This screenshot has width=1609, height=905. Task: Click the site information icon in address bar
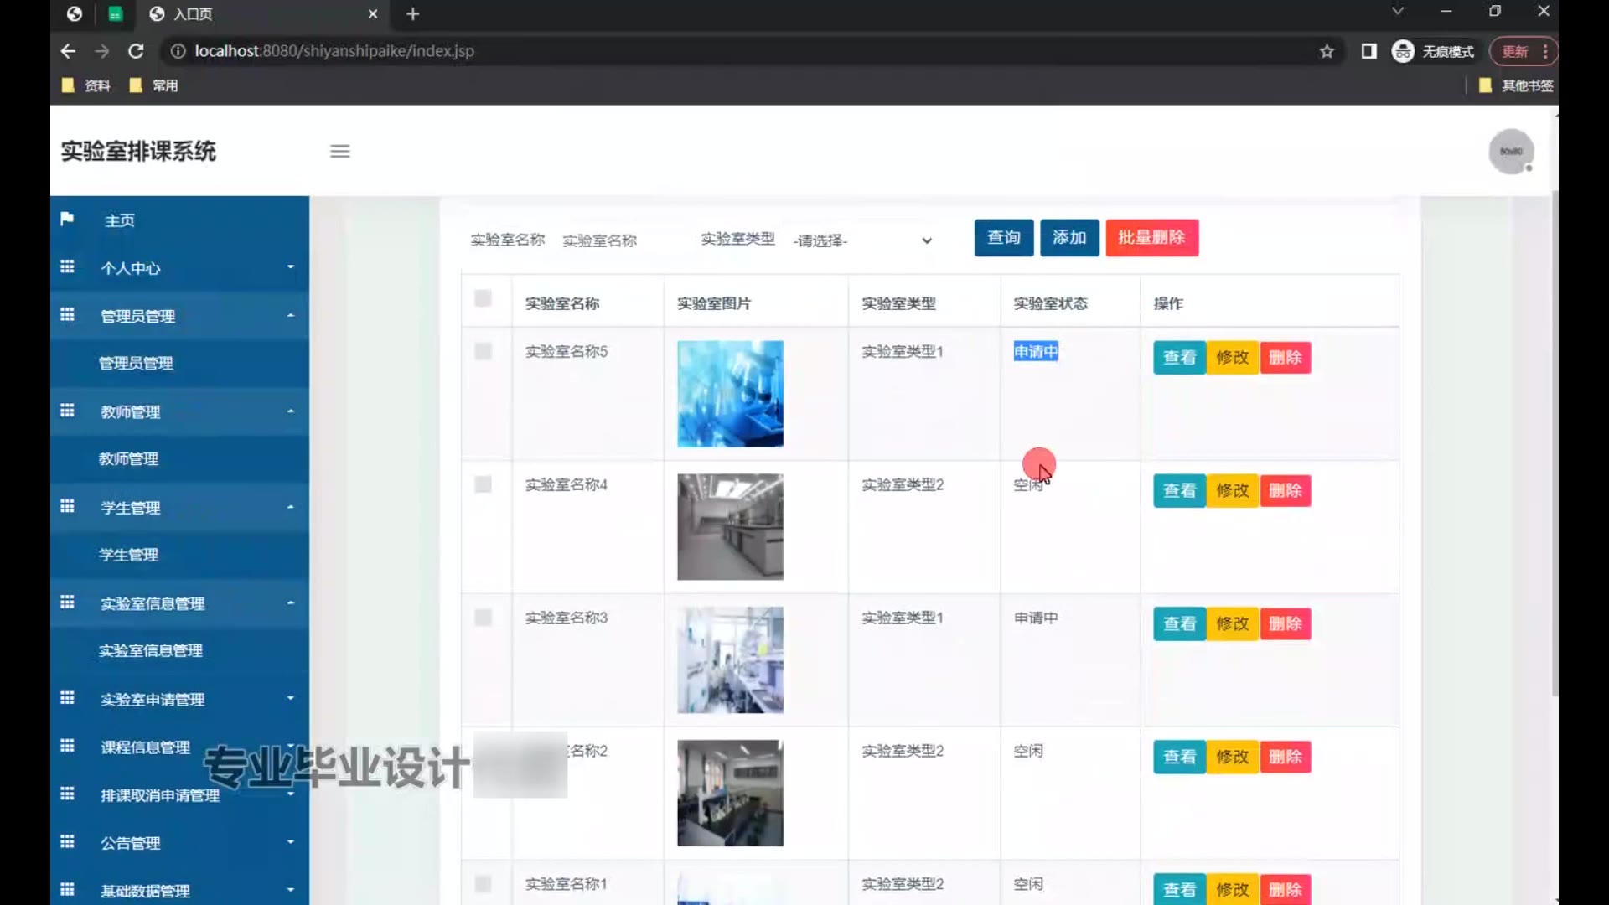[178, 51]
